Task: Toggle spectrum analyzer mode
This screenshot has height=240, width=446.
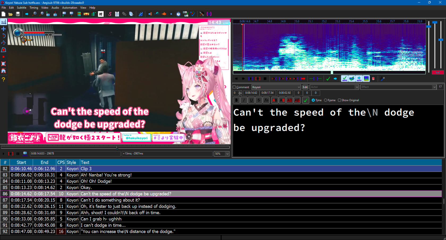Action: point(366,79)
